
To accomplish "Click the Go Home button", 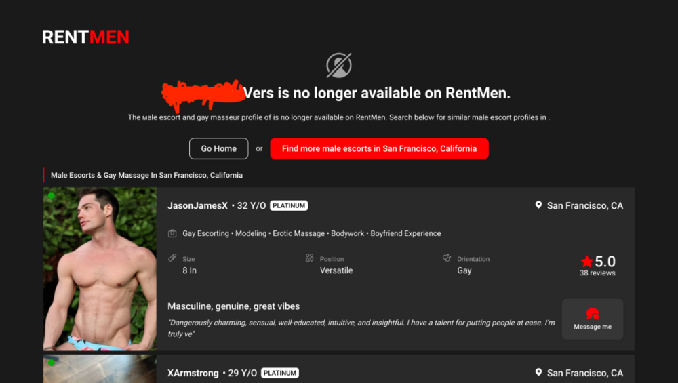I will coord(218,148).
